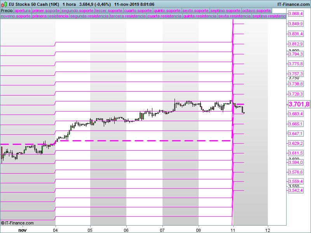
Task: Click the 11-nov-2019 8:01:06 timestamp
Action: [134, 4]
